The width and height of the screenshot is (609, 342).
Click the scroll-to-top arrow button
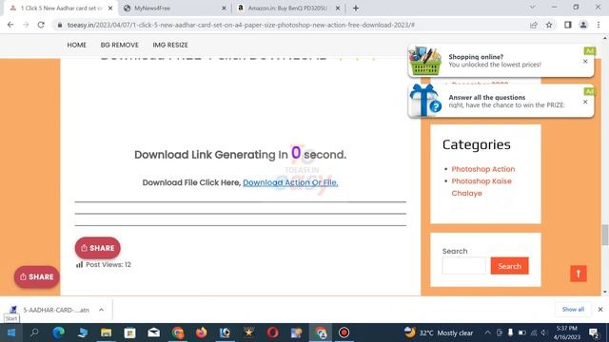(579, 274)
